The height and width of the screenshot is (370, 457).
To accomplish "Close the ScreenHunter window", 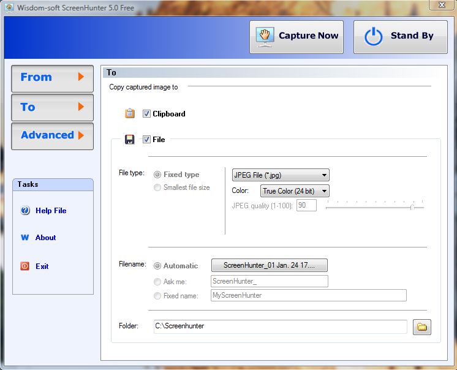I will coord(442,5).
